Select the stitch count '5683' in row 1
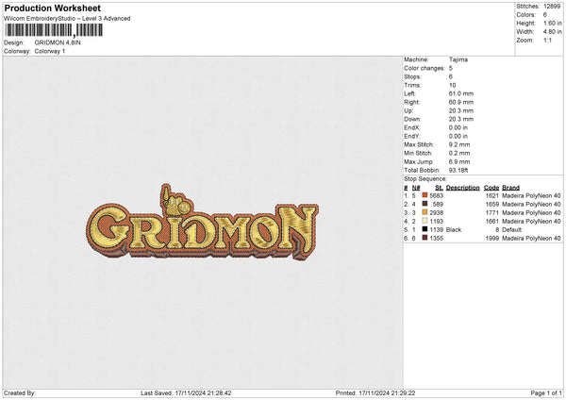 coord(437,195)
